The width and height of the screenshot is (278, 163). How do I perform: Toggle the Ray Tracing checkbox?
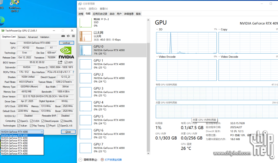coord(31,126)
